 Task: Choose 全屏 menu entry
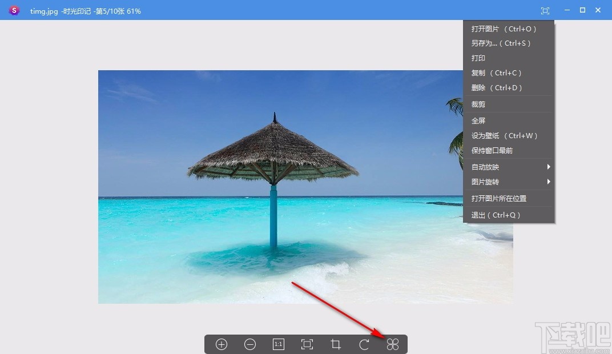click(x=509, y=121)
